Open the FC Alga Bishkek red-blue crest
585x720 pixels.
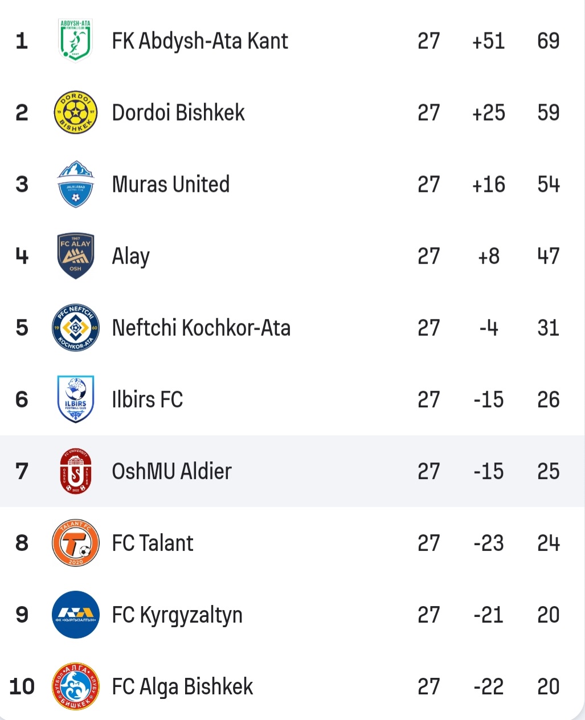click(x=75, y=686)
